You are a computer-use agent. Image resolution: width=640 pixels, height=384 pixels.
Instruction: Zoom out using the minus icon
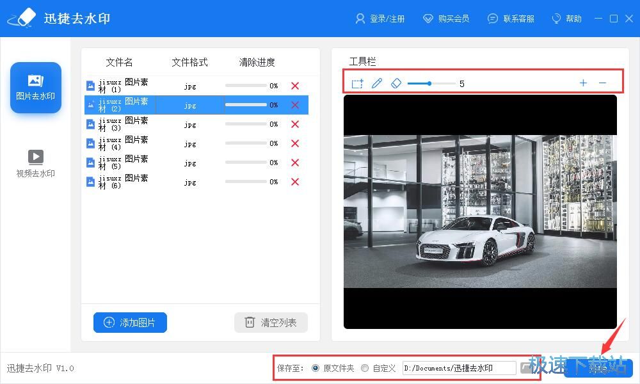pos(603,83)
